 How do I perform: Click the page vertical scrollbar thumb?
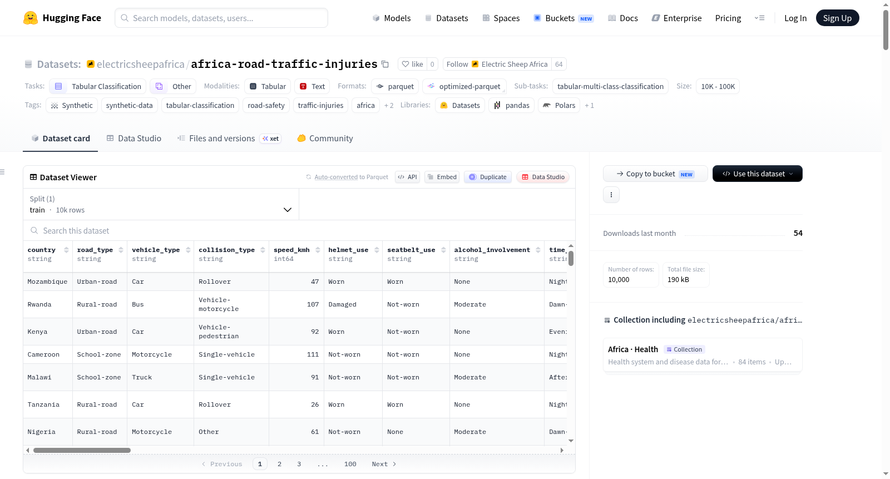886,29
